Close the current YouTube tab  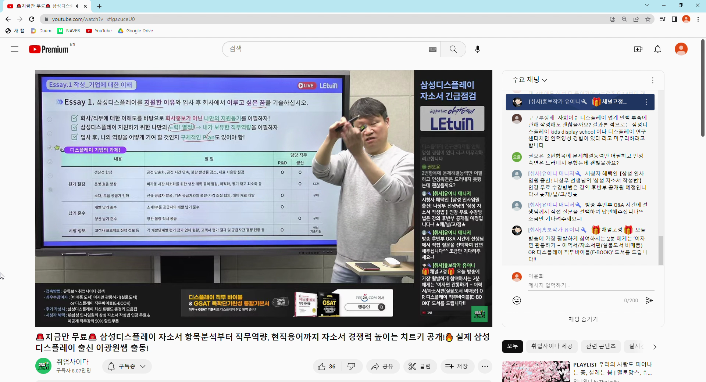pyautogui.click(x=85, y=6)
